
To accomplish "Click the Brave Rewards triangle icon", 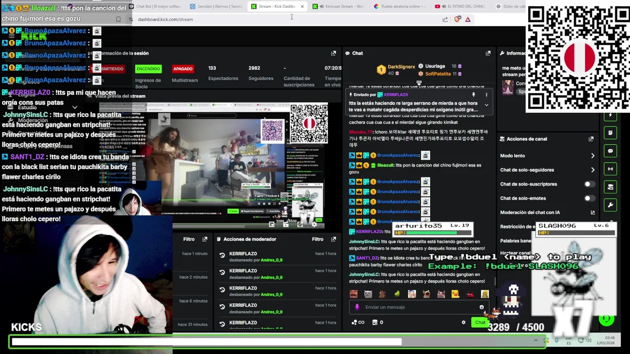I will 468,19.
